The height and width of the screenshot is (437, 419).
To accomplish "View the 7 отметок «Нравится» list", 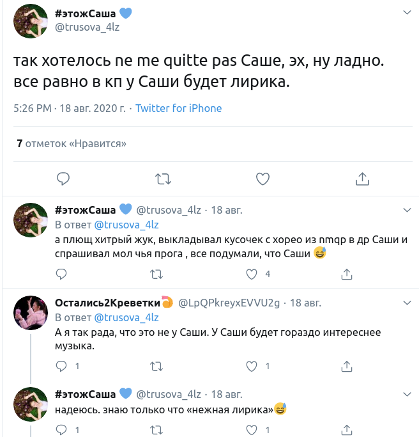I will (x=72, y=143).
